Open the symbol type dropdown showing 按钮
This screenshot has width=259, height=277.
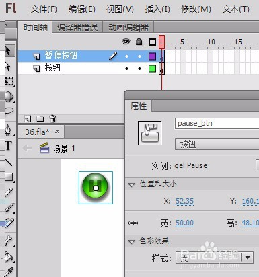(217, 144)
